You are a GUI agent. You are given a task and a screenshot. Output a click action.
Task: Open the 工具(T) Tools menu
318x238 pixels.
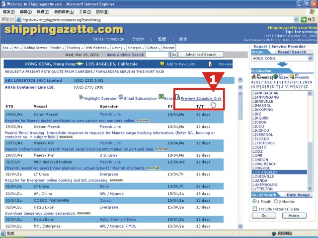coord(85,12)
